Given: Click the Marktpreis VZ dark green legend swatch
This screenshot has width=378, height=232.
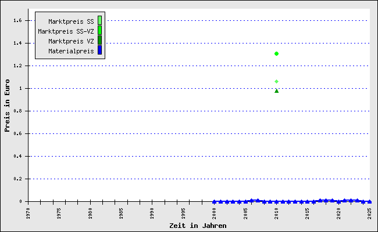Looking at the screenshot, I should [99, 40].
